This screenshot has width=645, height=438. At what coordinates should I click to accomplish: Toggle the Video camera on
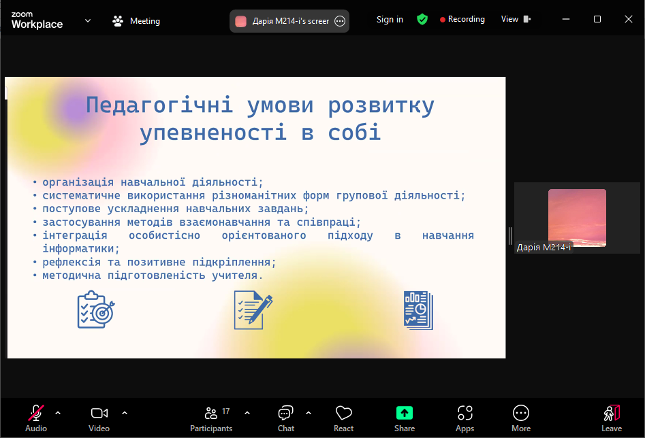[99, 418]
